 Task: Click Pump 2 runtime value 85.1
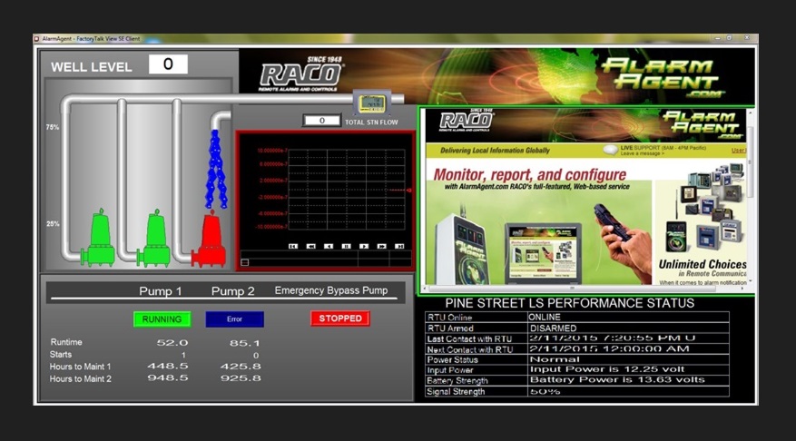(245, 343)
